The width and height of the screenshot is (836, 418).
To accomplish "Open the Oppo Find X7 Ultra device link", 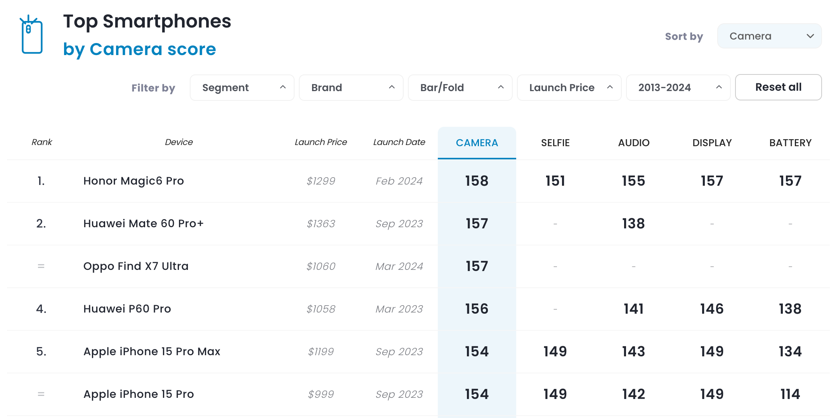I will [136, 266].
